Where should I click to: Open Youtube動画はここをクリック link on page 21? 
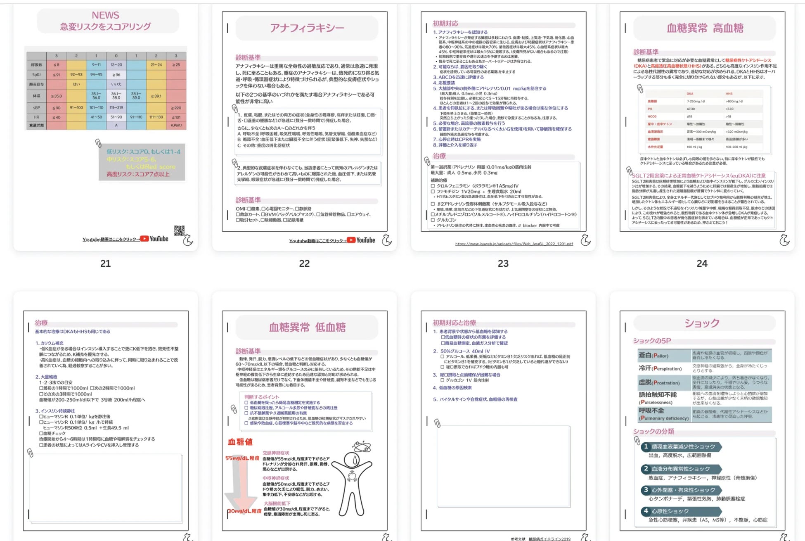point(111,239)
